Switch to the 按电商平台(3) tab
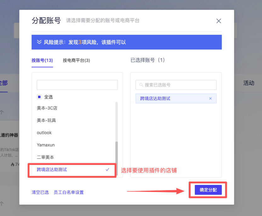262x216 pixels. coord(76,60)
